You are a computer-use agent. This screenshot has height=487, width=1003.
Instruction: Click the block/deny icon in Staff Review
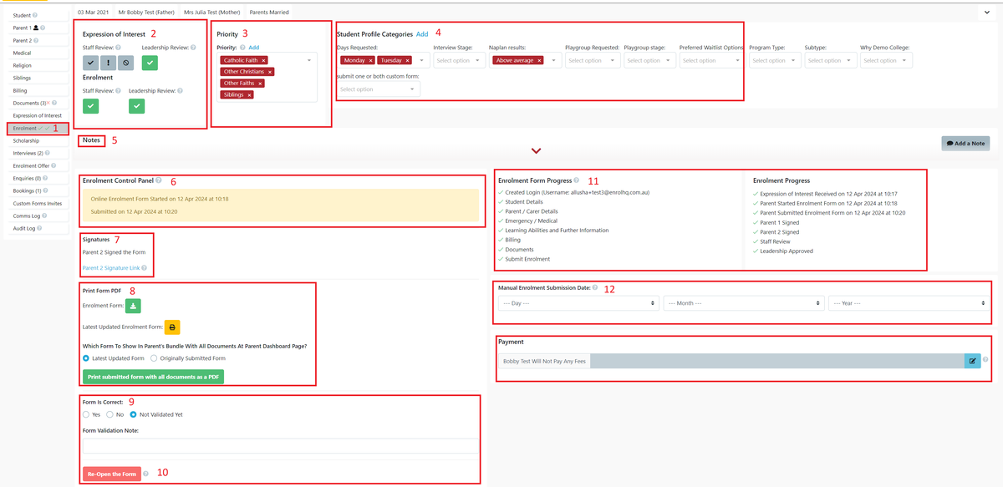pyautogui.click(x=127, y=61)
